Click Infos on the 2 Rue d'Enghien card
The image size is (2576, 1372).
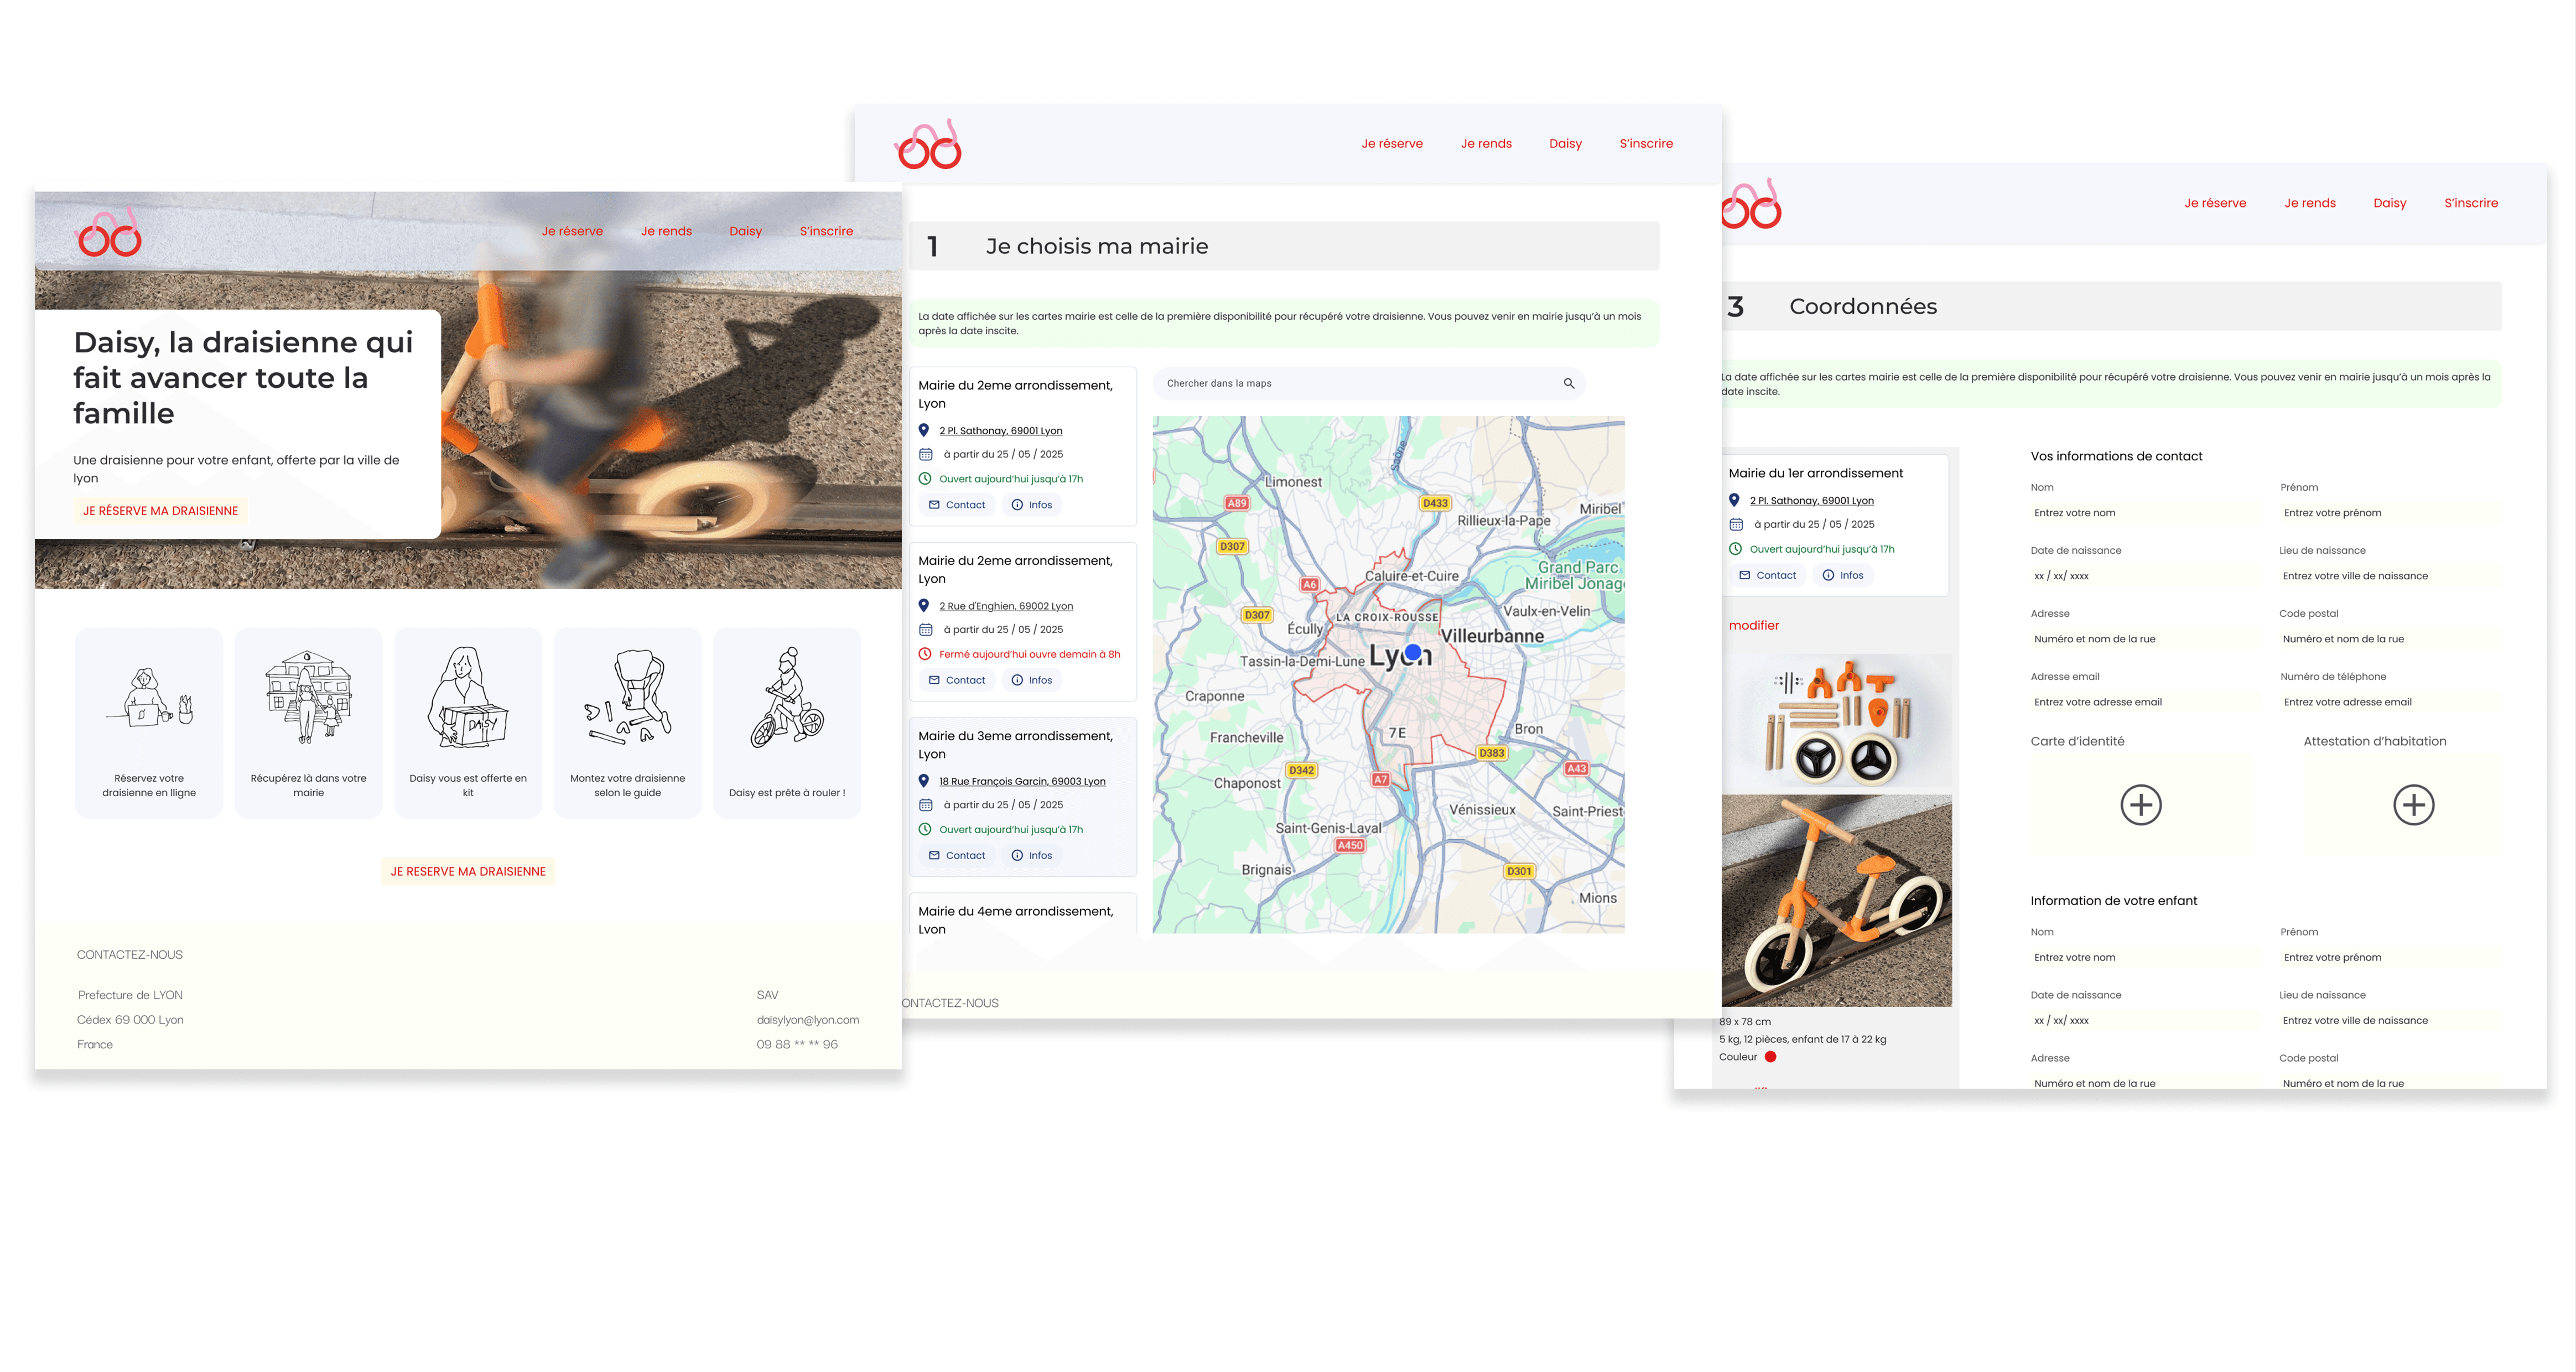click(x=1031, y=680)
